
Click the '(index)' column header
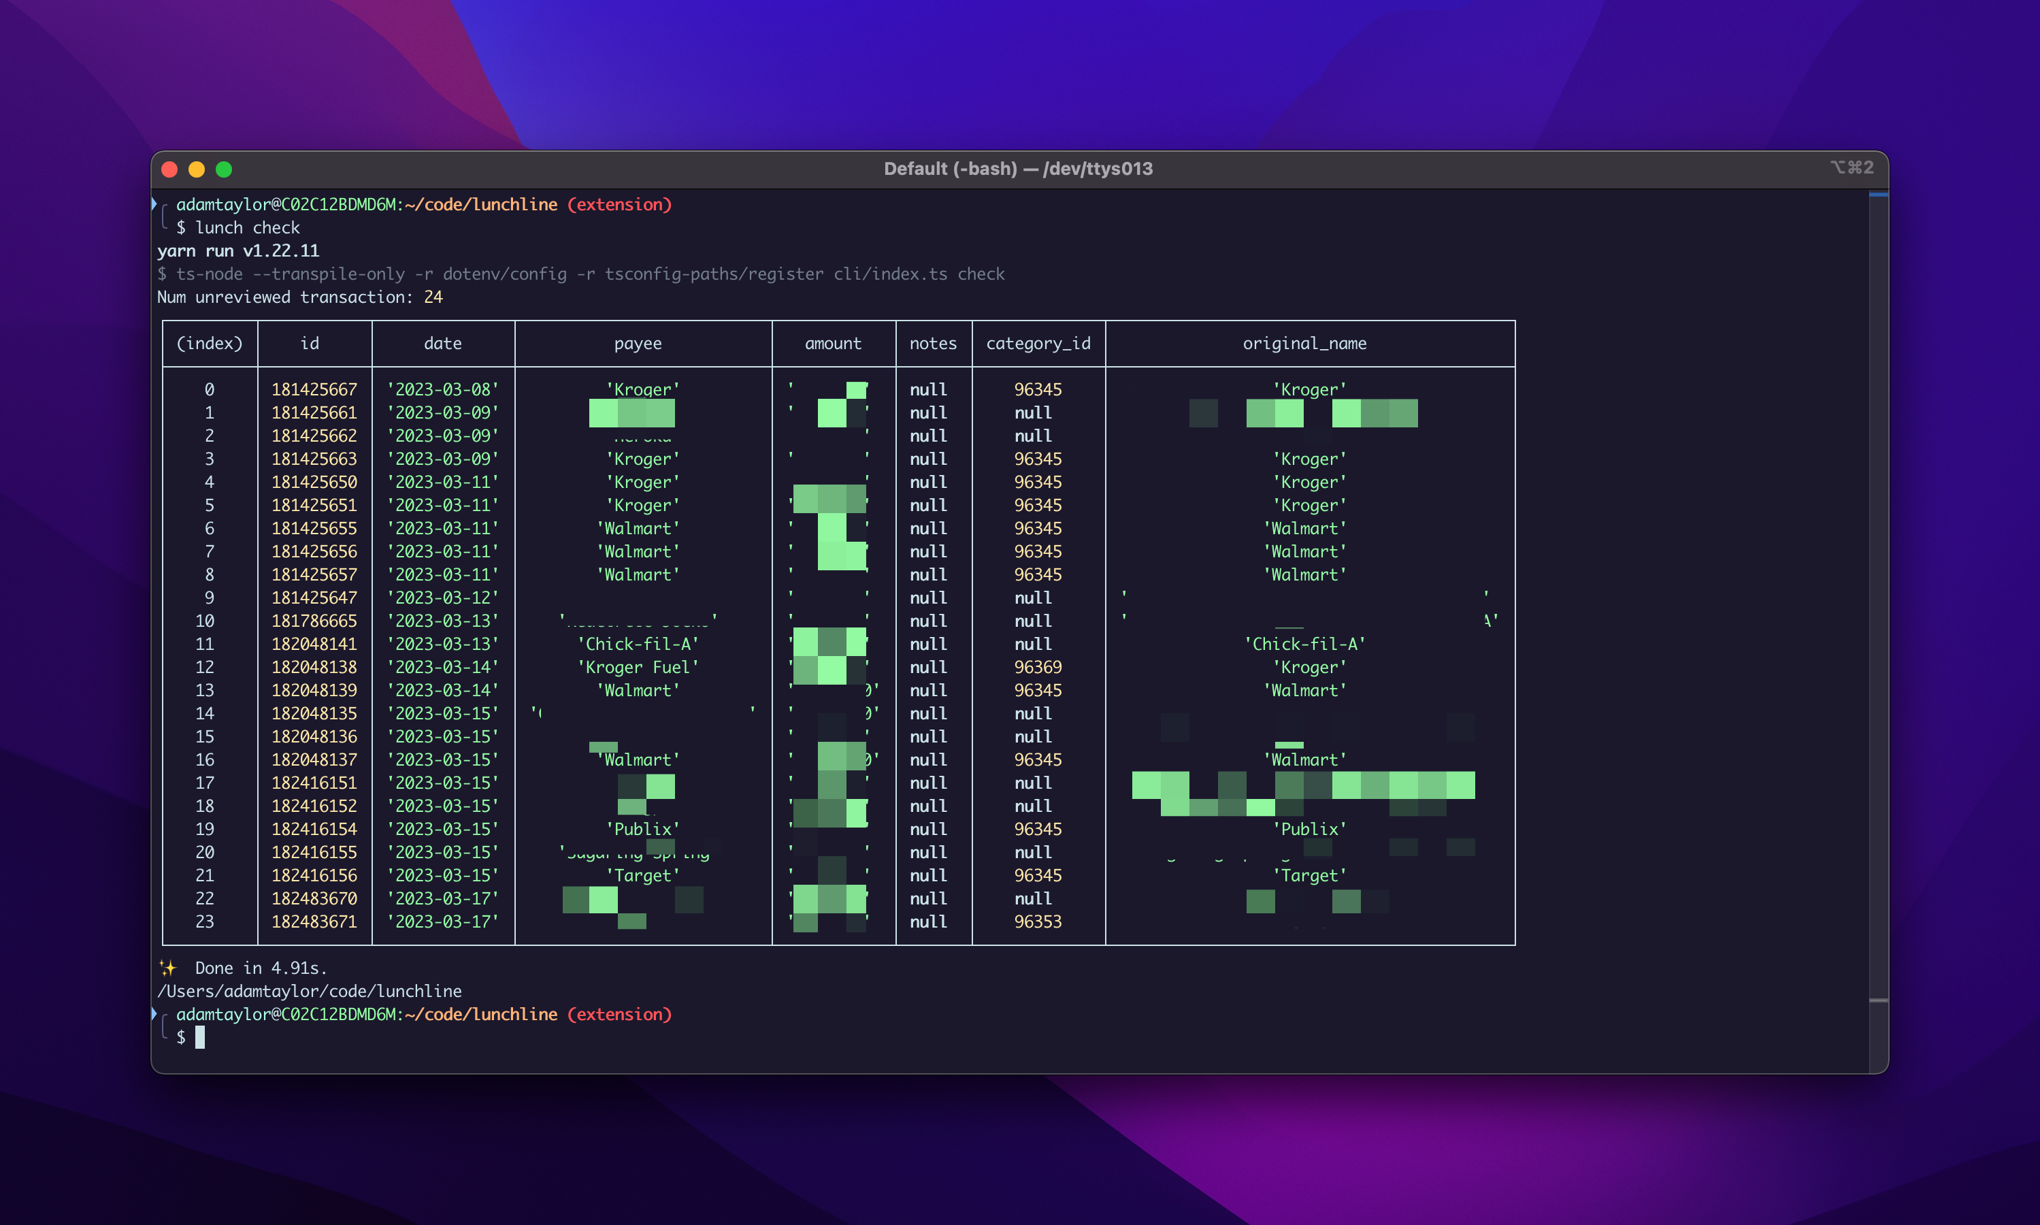point(210,344)
